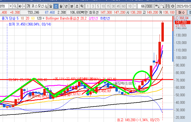Open chart settings gear icon
This screenshot has height=122, width=191.
172,6
